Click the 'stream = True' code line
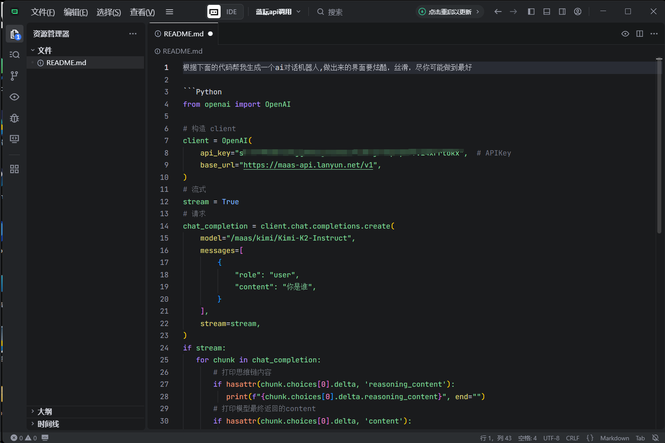This screenshot has height=443, width=665. [211, 202]
